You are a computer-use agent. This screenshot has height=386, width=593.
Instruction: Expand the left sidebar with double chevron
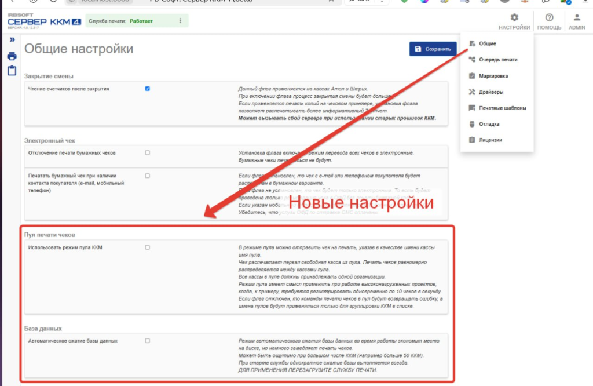12,39
